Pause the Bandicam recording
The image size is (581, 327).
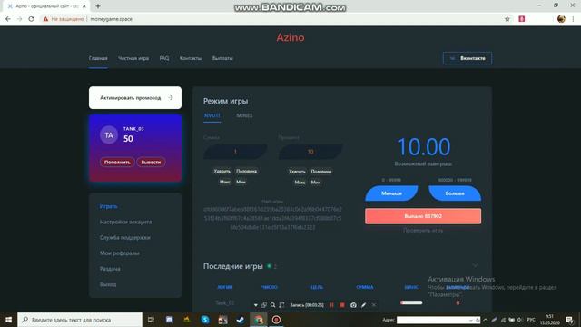coord(331,305)
